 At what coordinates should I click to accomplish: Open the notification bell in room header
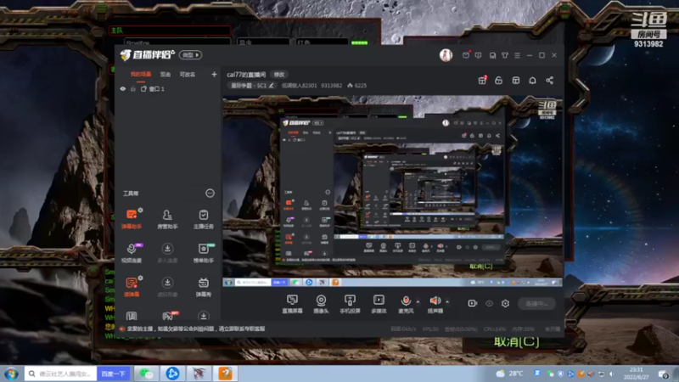tap(532, 81)
